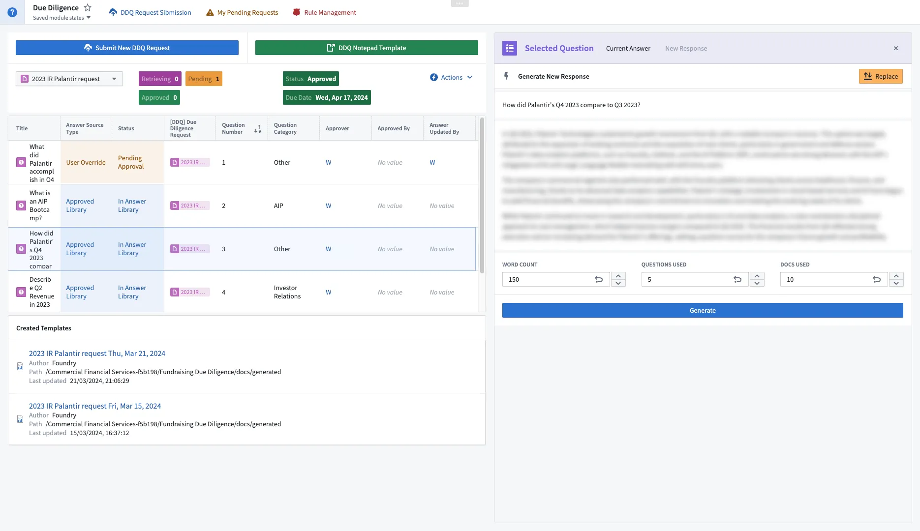Click document icon for Mar 21 template
Screen dimensions: 920x531
[20, 366]
